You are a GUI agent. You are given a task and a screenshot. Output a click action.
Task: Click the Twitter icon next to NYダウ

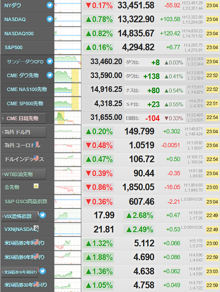coord(49,5)
